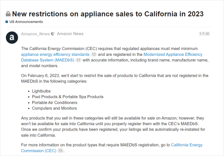Click the moderator shield icon next to Amazon_News
This screenshot has height=156, width=224.
(x=53, y=34)
